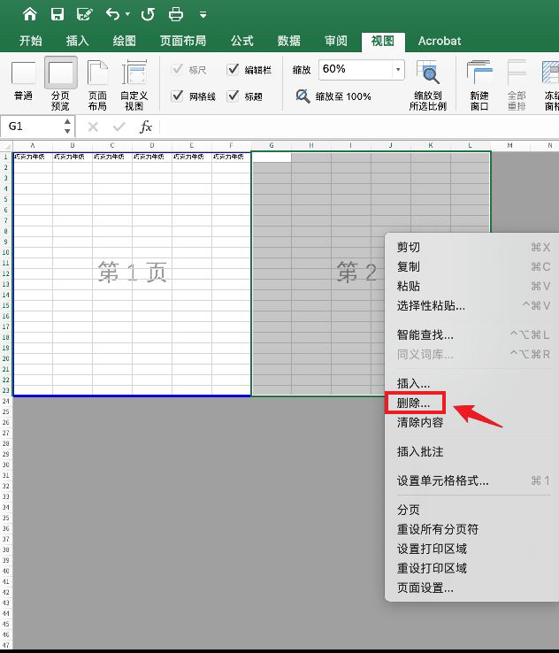Undo the last action

click(x=113, y=14)
